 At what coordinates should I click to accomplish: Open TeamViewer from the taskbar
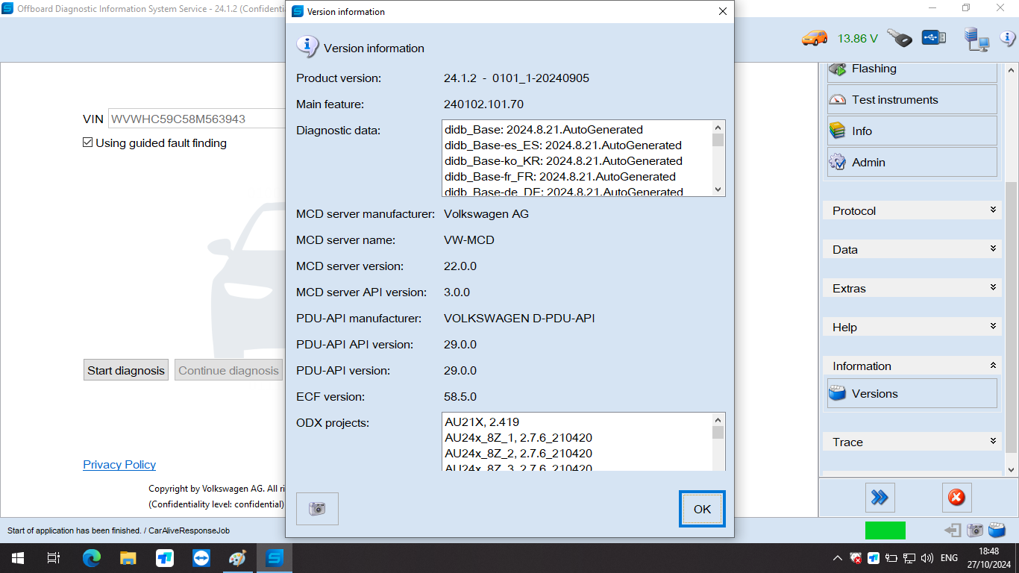(201, 558)
